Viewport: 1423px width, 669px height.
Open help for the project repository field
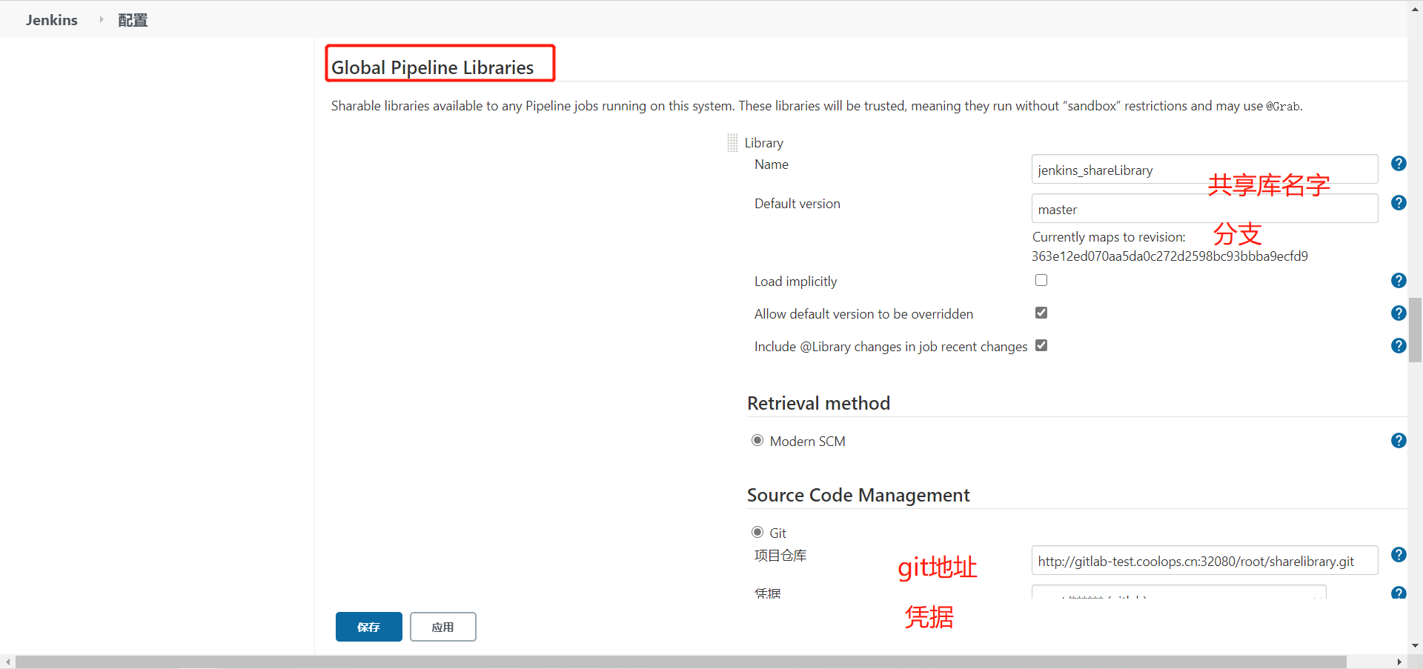tap(1399, 555)
